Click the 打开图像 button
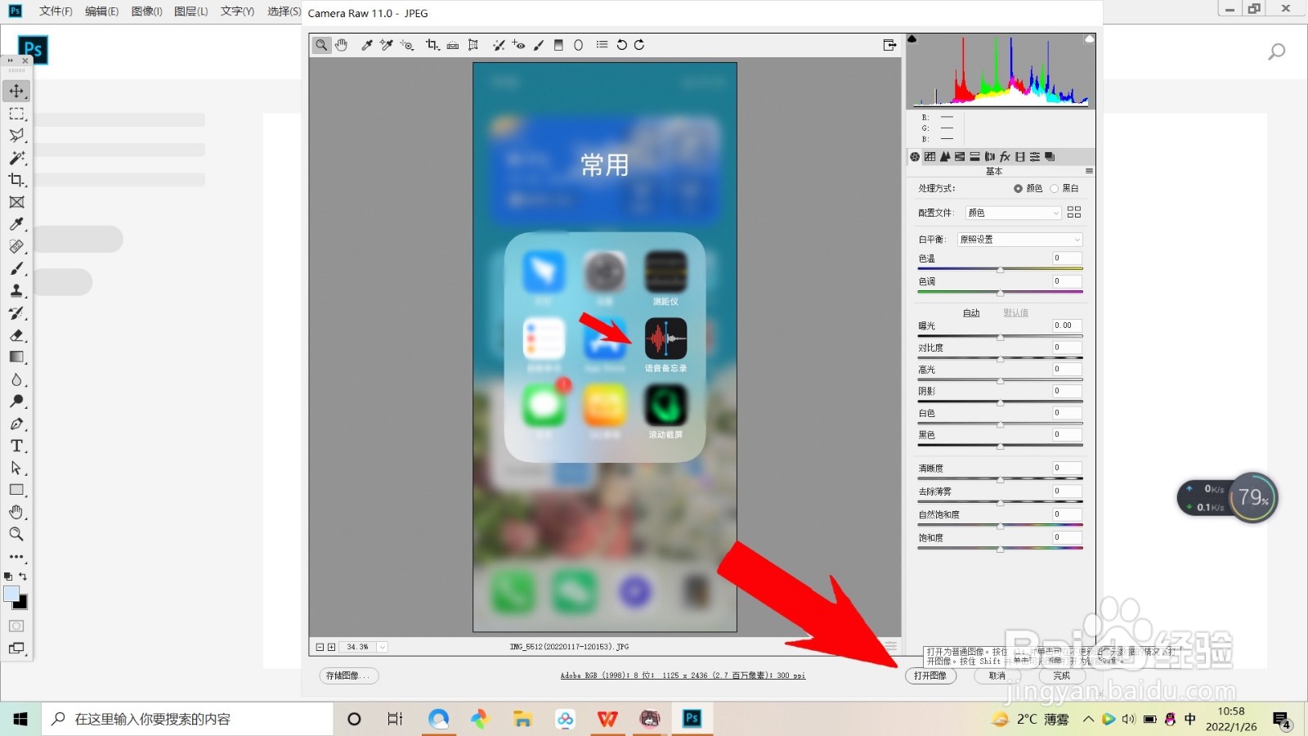 (x=930, y=675)
